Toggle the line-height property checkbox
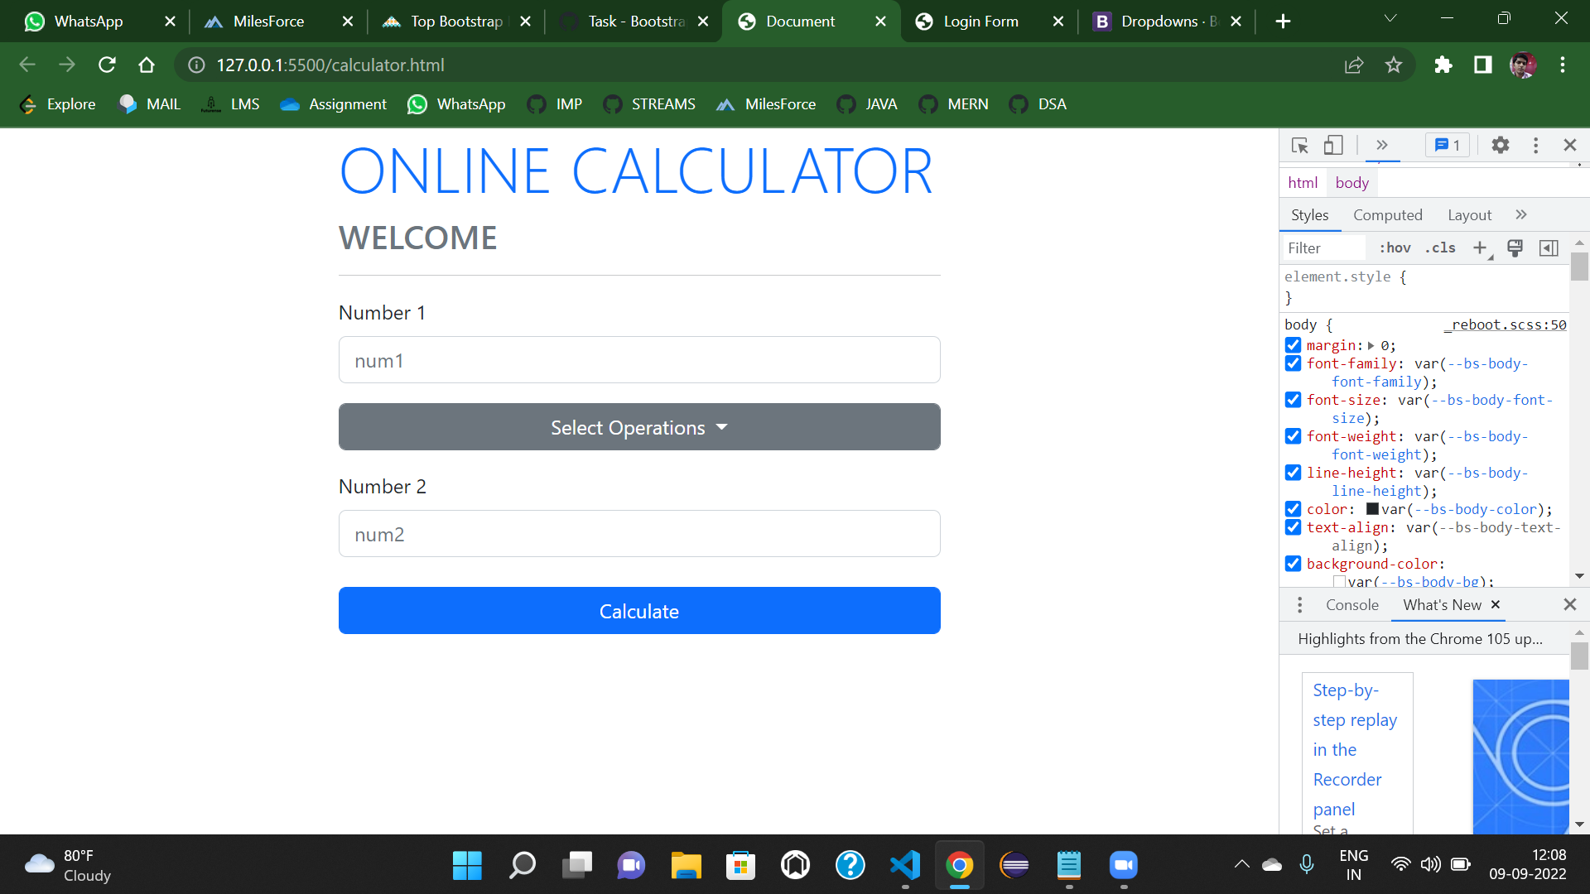 click(1293, 473)
